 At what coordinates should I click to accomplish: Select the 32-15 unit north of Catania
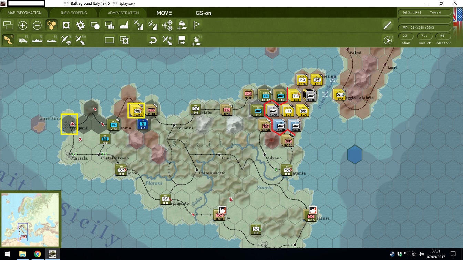[287, 141]
